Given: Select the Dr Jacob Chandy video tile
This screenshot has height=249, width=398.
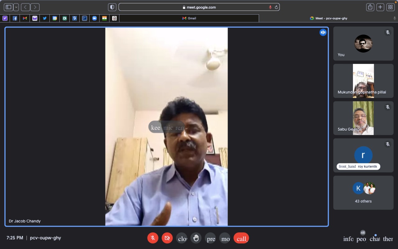Looking at the screenshot, I should [x=167, y=126].
